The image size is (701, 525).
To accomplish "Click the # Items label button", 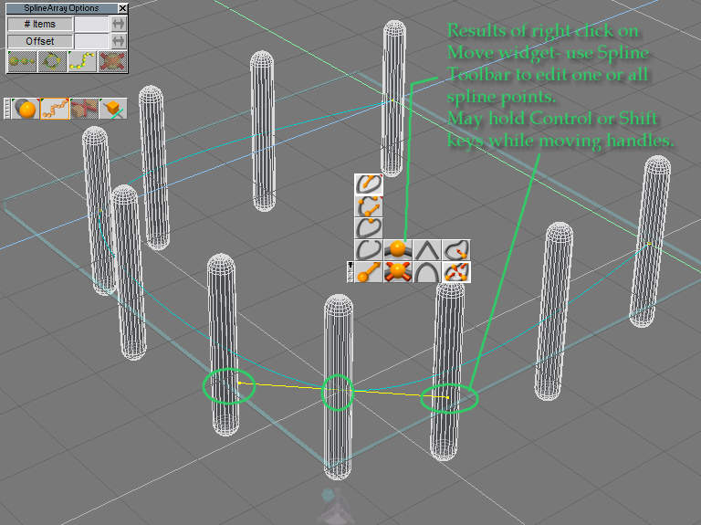I will point(39,24).
